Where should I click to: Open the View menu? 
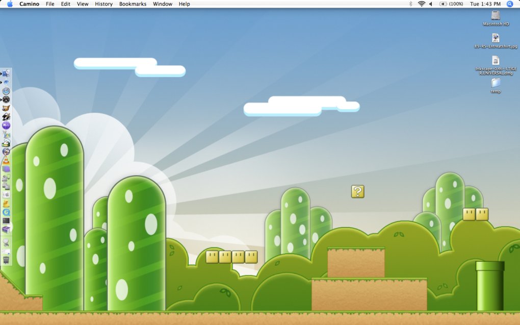(83, 4)
